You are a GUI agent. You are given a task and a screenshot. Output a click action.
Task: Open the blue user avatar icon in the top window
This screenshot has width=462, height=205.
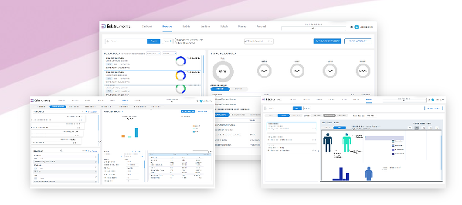[x=356, y=27]
